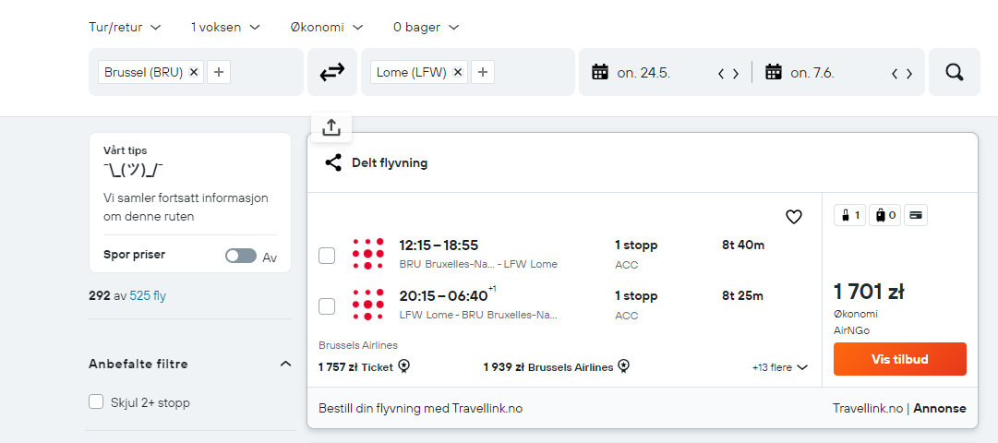Click Travellink.no advertiser link
The height and width of the screenshot is (443, 998).
pyautogui.click(x=868, y=409)
